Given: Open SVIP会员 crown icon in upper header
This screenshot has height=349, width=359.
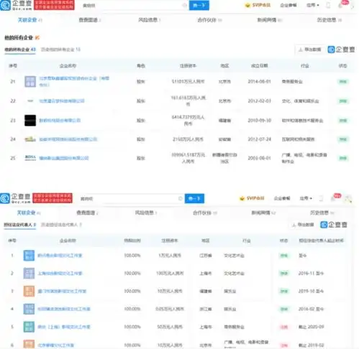Looking at the screenshot, I should click(247, 5).
